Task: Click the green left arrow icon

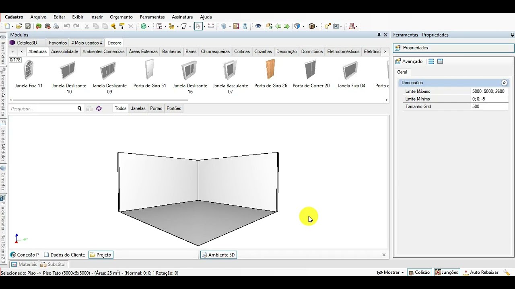Action: (278, 26)
